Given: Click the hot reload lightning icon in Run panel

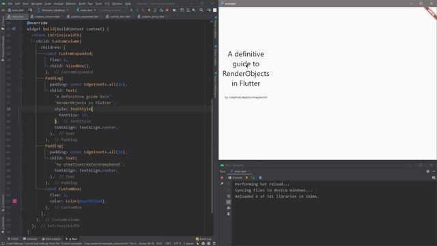Looking at the screenshot, I should coord(247,178).
